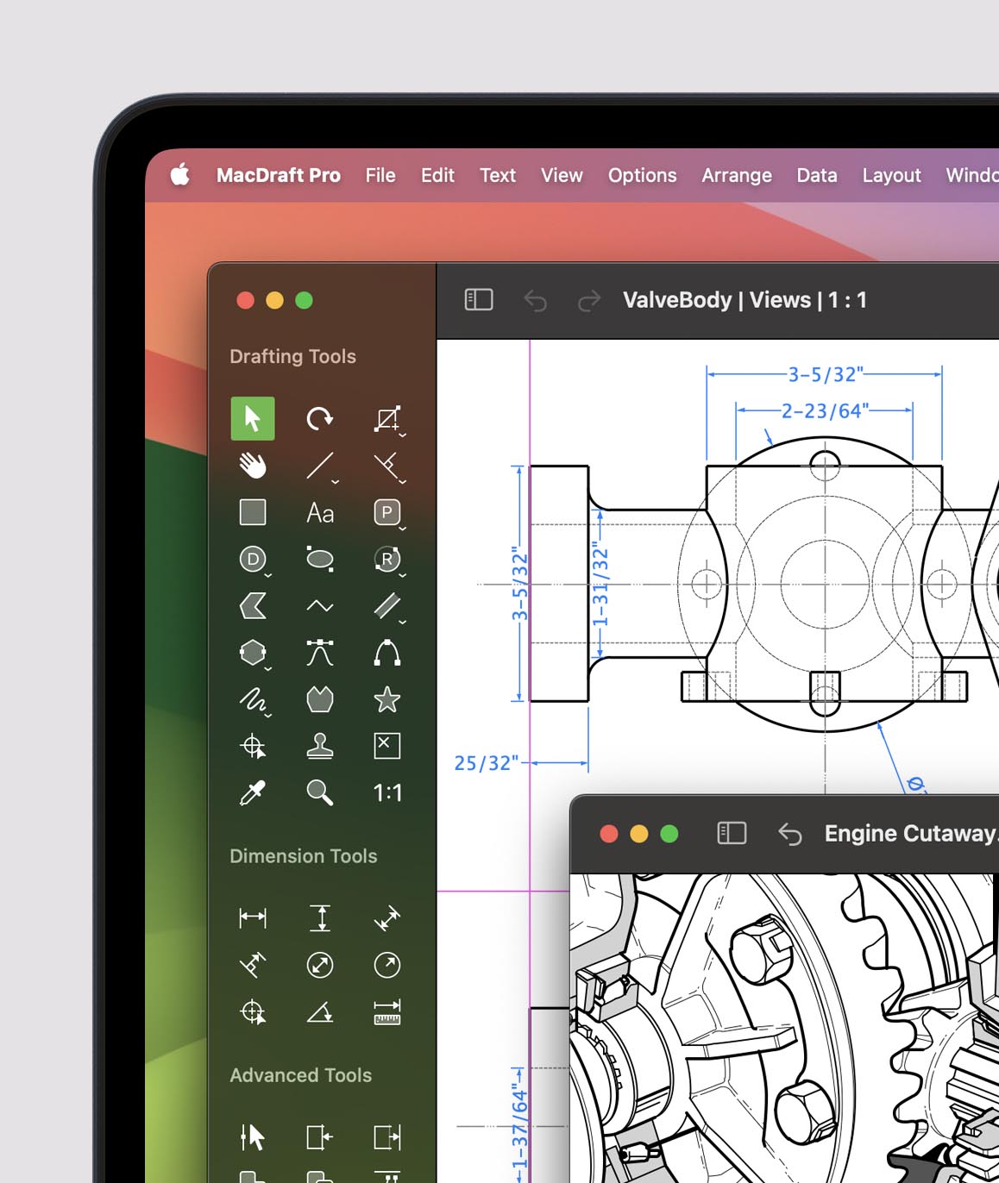
Task: Click the 1:1 actual size button
Action: pos(387,792)
